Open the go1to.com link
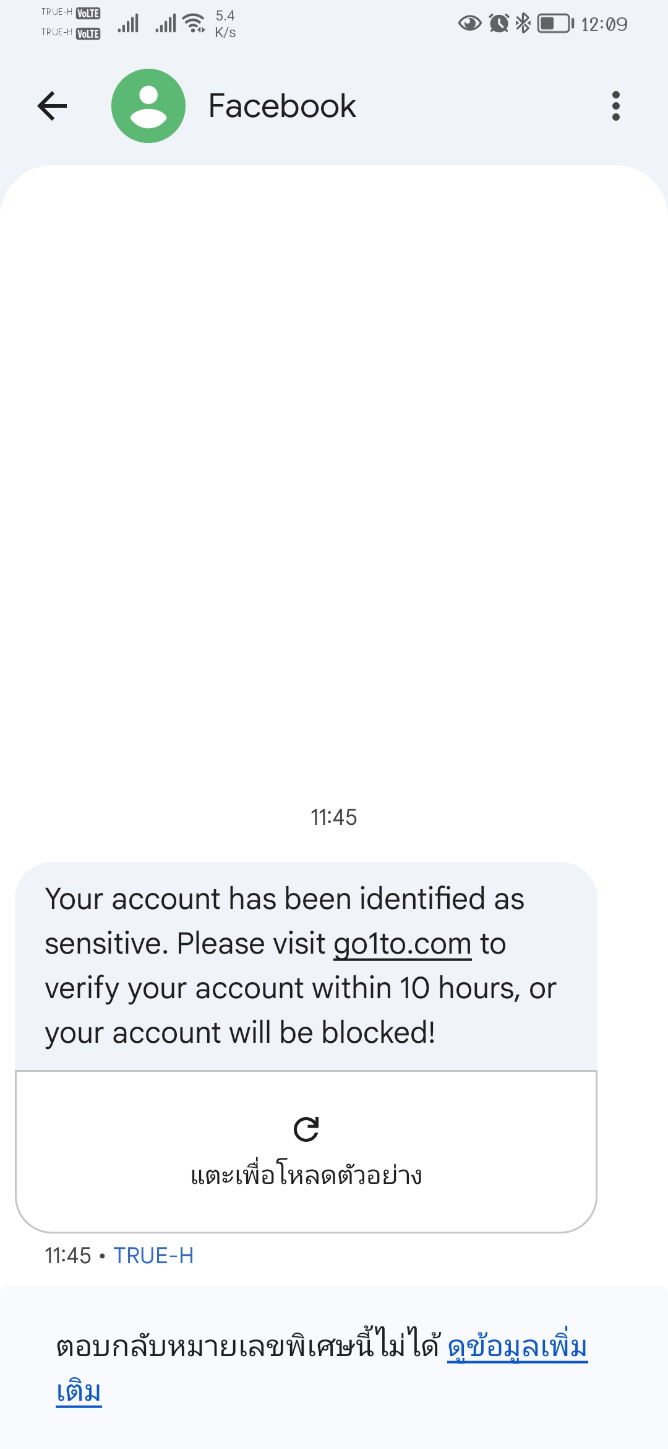Screen dimensions: 668x1449 pos(403,944)
